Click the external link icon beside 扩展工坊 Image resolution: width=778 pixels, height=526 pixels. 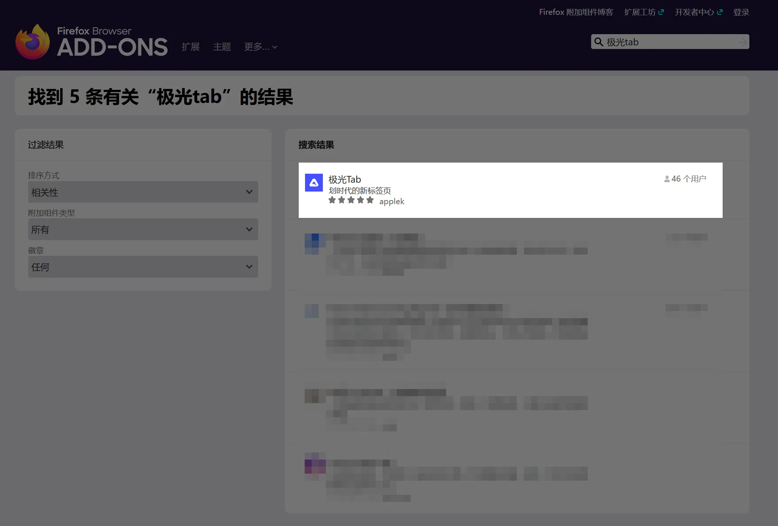(661, 12)
